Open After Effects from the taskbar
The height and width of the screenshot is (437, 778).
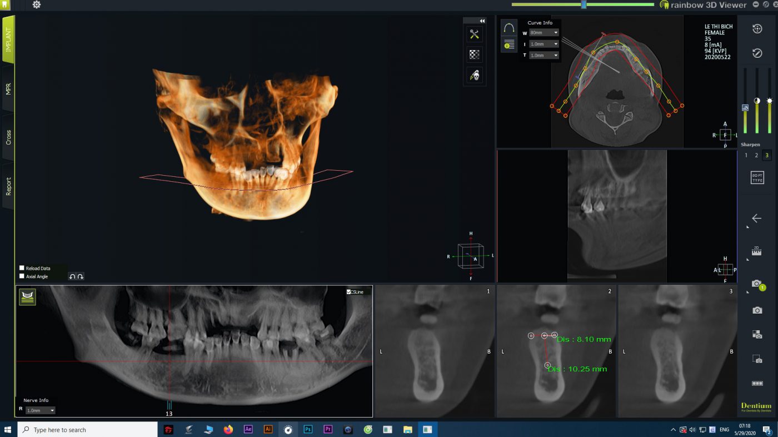[248, 429]
